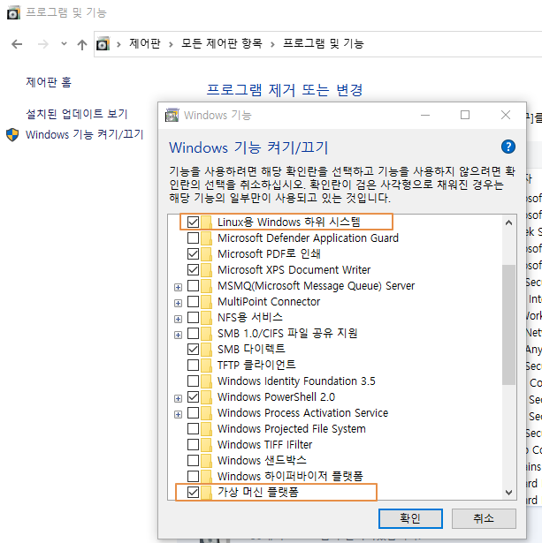Uncheck Windows PowerShell 2.0 box

[x=193, y=396]
